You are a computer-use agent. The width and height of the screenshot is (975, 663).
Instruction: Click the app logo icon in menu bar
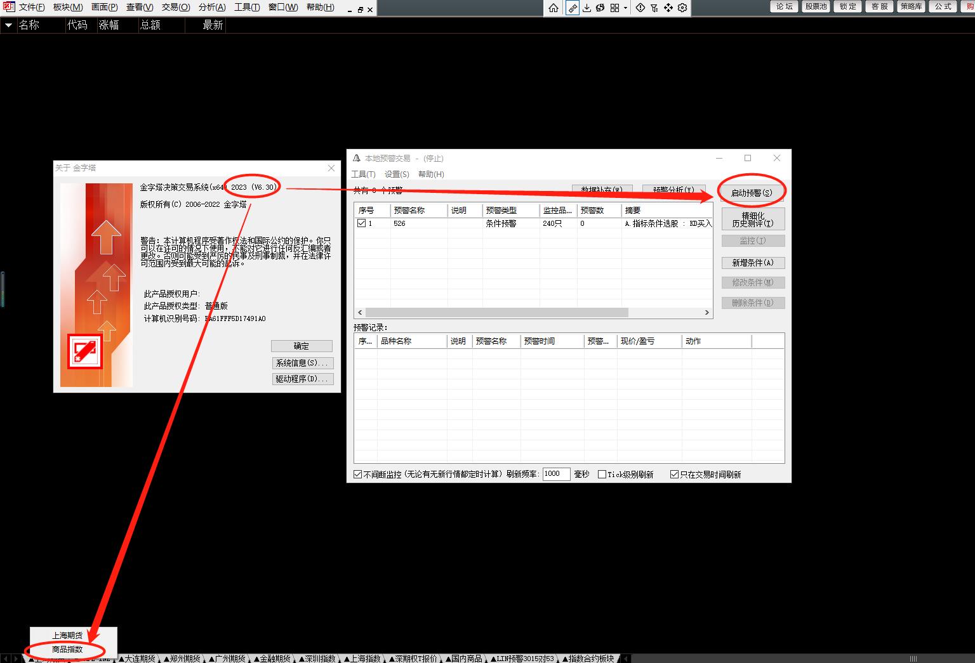click(9, 7)
